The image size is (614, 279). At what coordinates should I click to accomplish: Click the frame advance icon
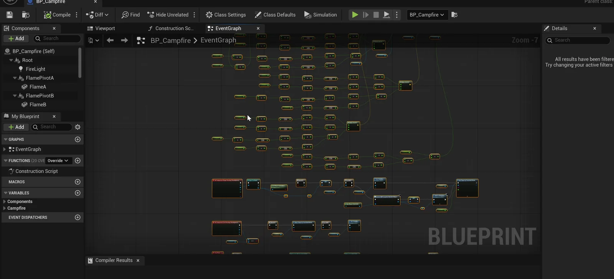click(x=366, y=15)
